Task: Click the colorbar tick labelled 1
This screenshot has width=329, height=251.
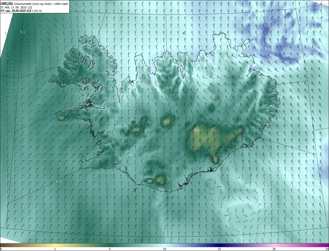Action: (55, 249)
